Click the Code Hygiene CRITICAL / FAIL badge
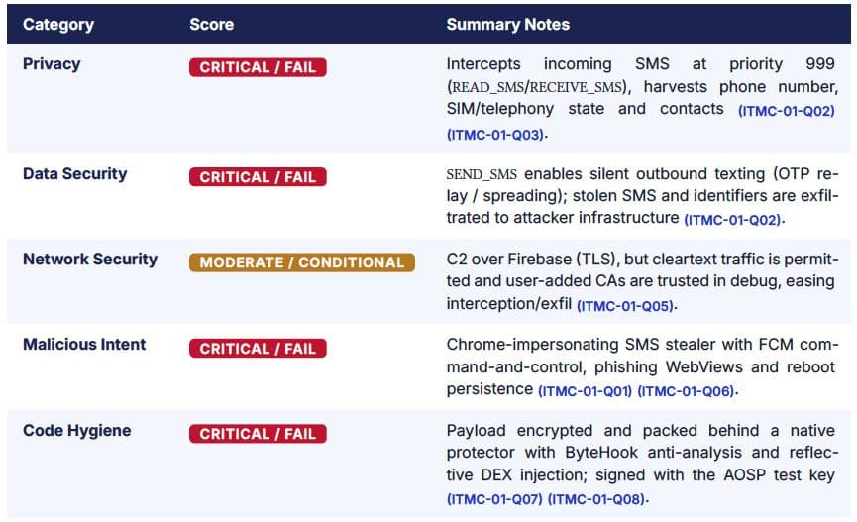Screen dimensions: 857x522 click(x=258, y=434)
